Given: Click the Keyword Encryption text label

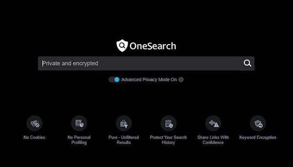Looking at the screenshot, I should (258, 138).
